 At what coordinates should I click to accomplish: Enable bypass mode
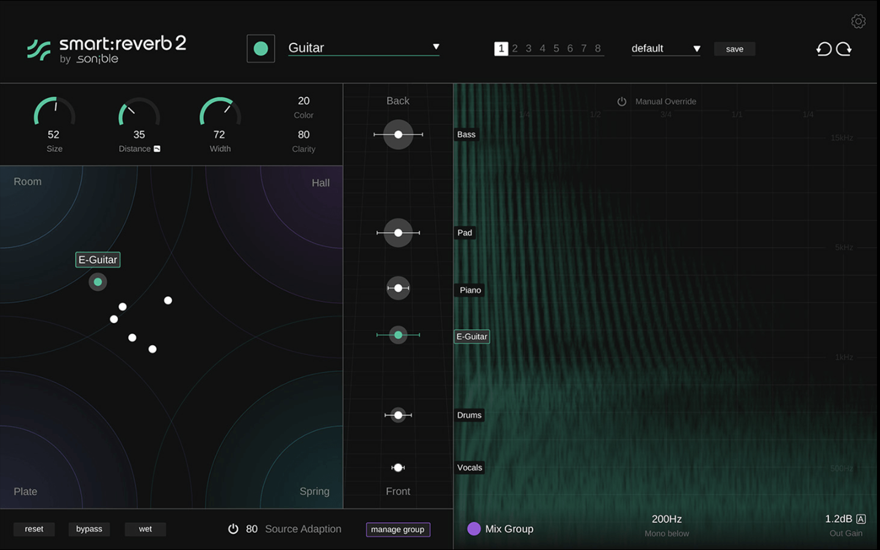[89, 529]
